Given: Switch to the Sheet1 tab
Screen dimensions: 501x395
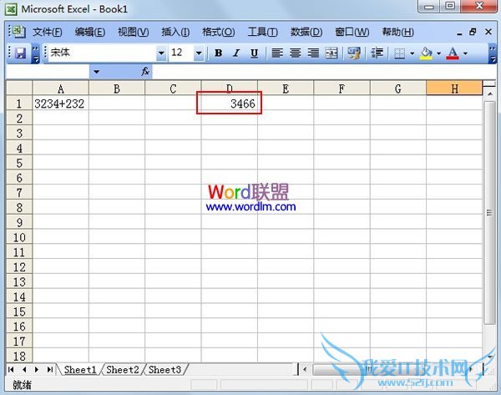Looking at the screenshot, I should [x=80, y=370].
